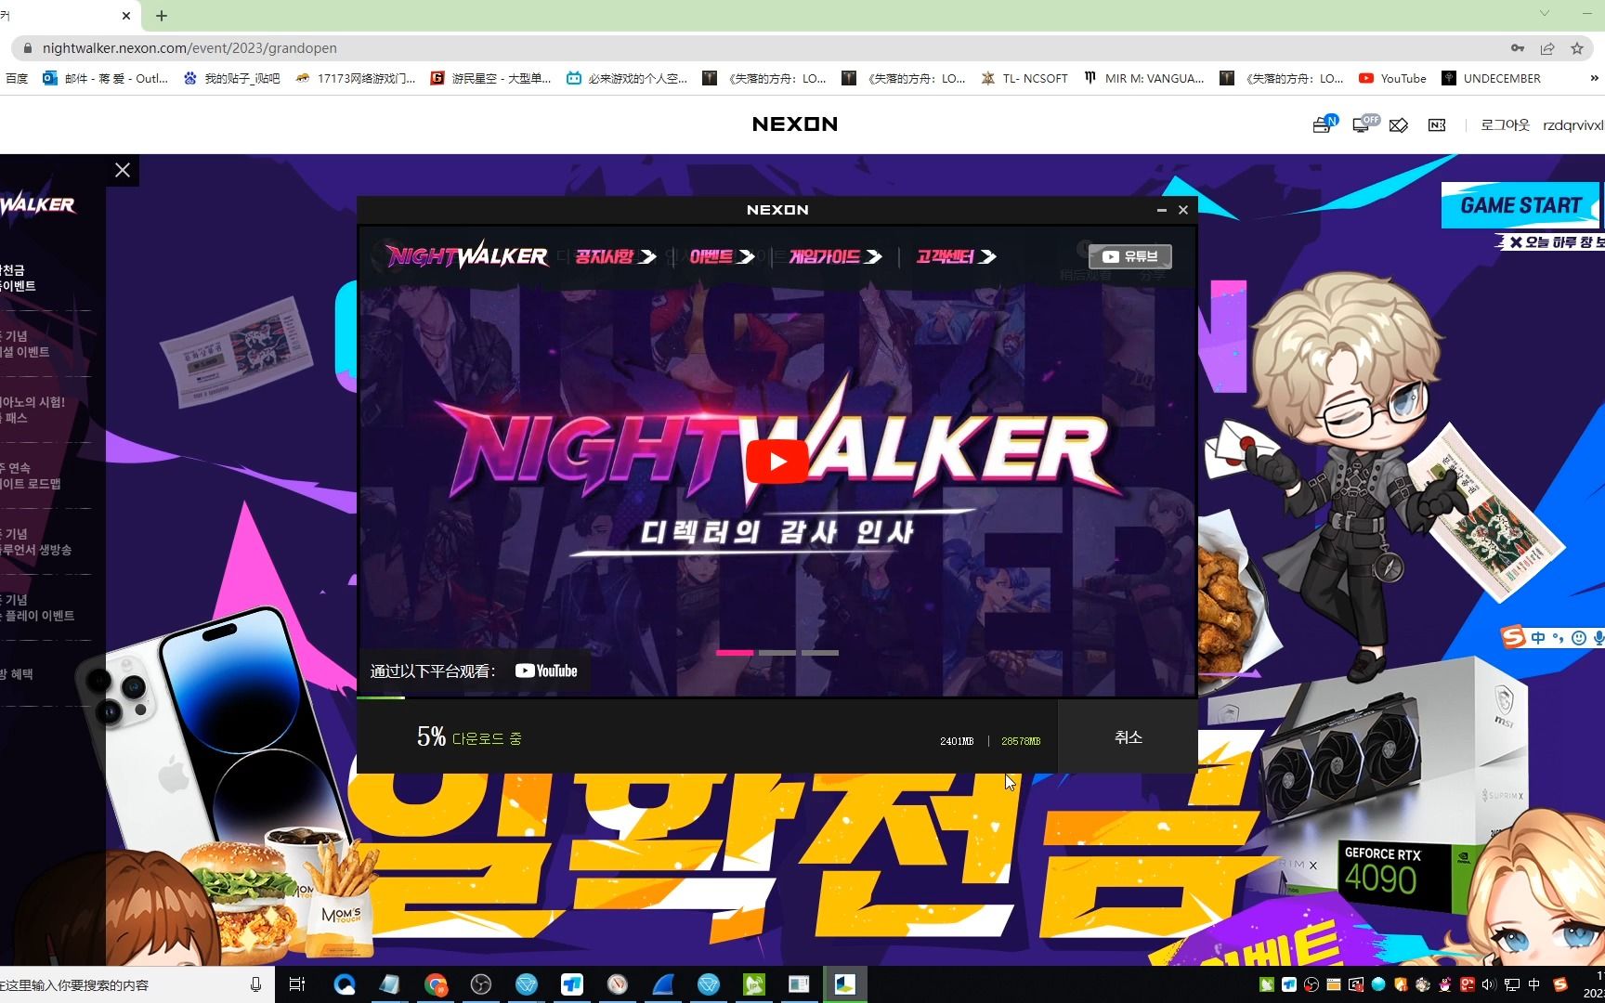Open the Nexon launcher taskbar icon
The width and height of the screenshot is (1605, 1003).
pyautogui.click(x=845, y=984)
